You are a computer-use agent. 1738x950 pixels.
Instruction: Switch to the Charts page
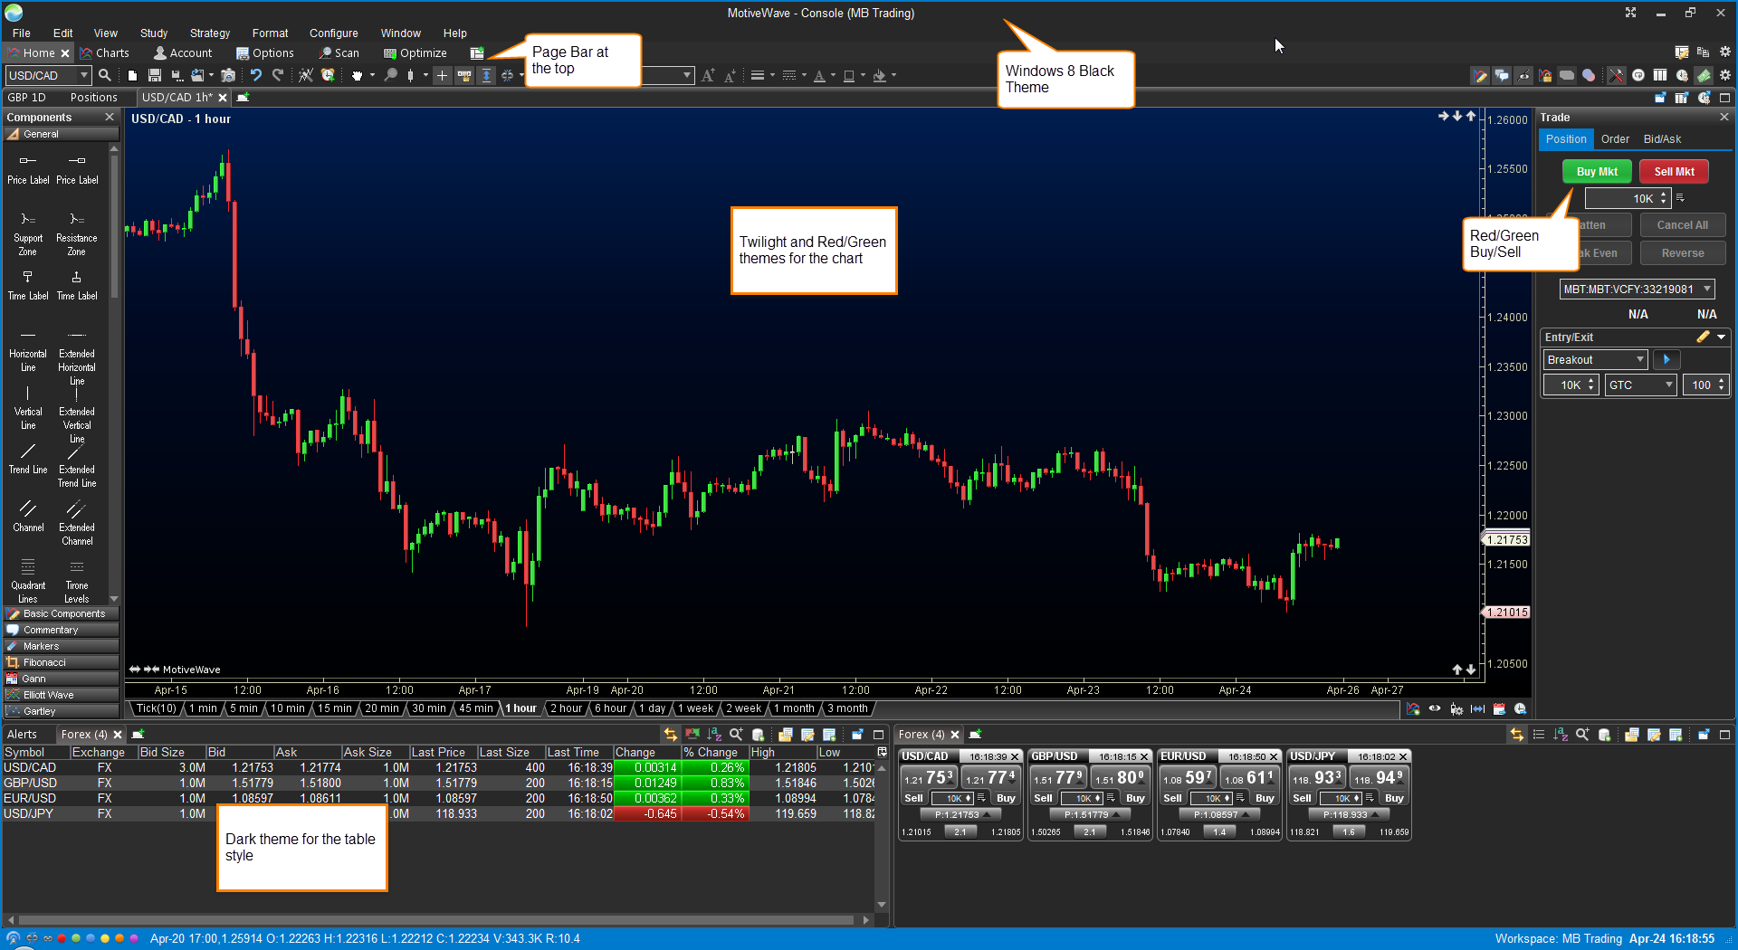104,53
